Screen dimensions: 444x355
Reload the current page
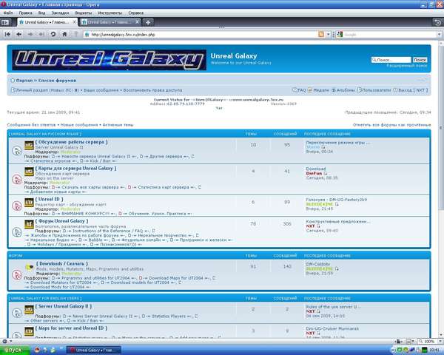53,34
